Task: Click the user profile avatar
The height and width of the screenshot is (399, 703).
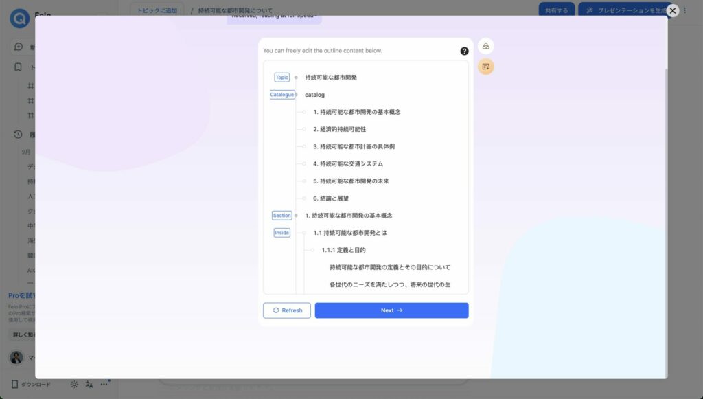Action: click(15, 357)
